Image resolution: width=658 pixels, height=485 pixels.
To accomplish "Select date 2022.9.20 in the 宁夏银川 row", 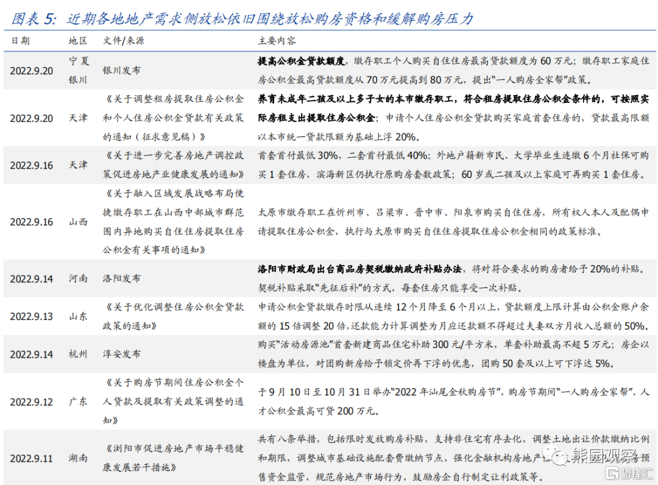I will [x=32, y=71].
